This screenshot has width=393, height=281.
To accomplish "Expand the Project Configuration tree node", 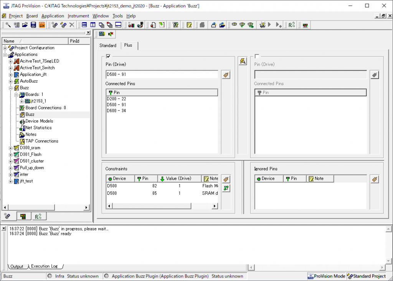I will (5, 48).
